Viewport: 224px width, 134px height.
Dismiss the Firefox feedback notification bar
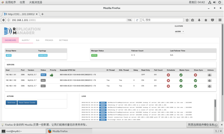221,125
